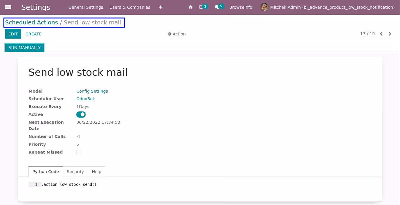Open Mitchell Admin user menu
The width and height of the screenshot is (400, 205).
coord(327,7)
